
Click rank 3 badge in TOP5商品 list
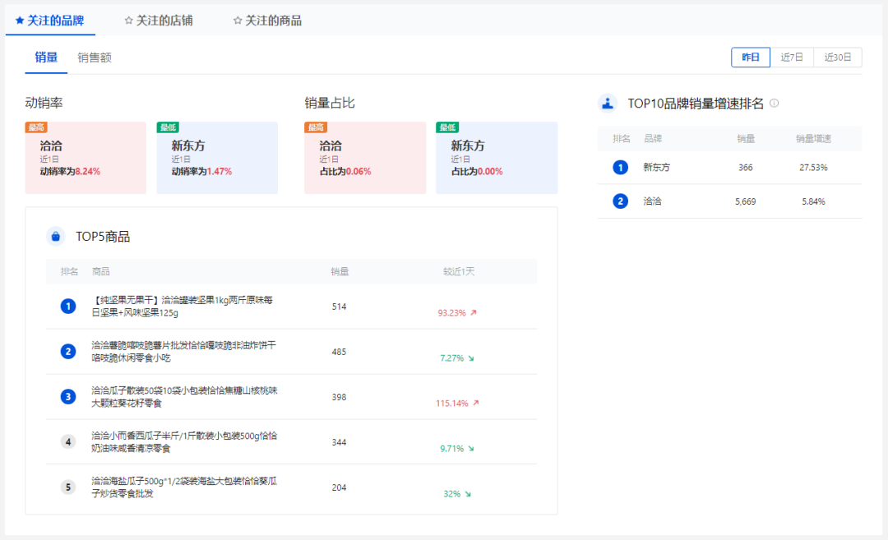coord(68,397)
